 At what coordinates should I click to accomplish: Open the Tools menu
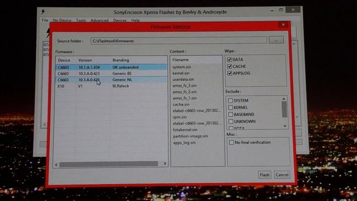tap(81, 20)
